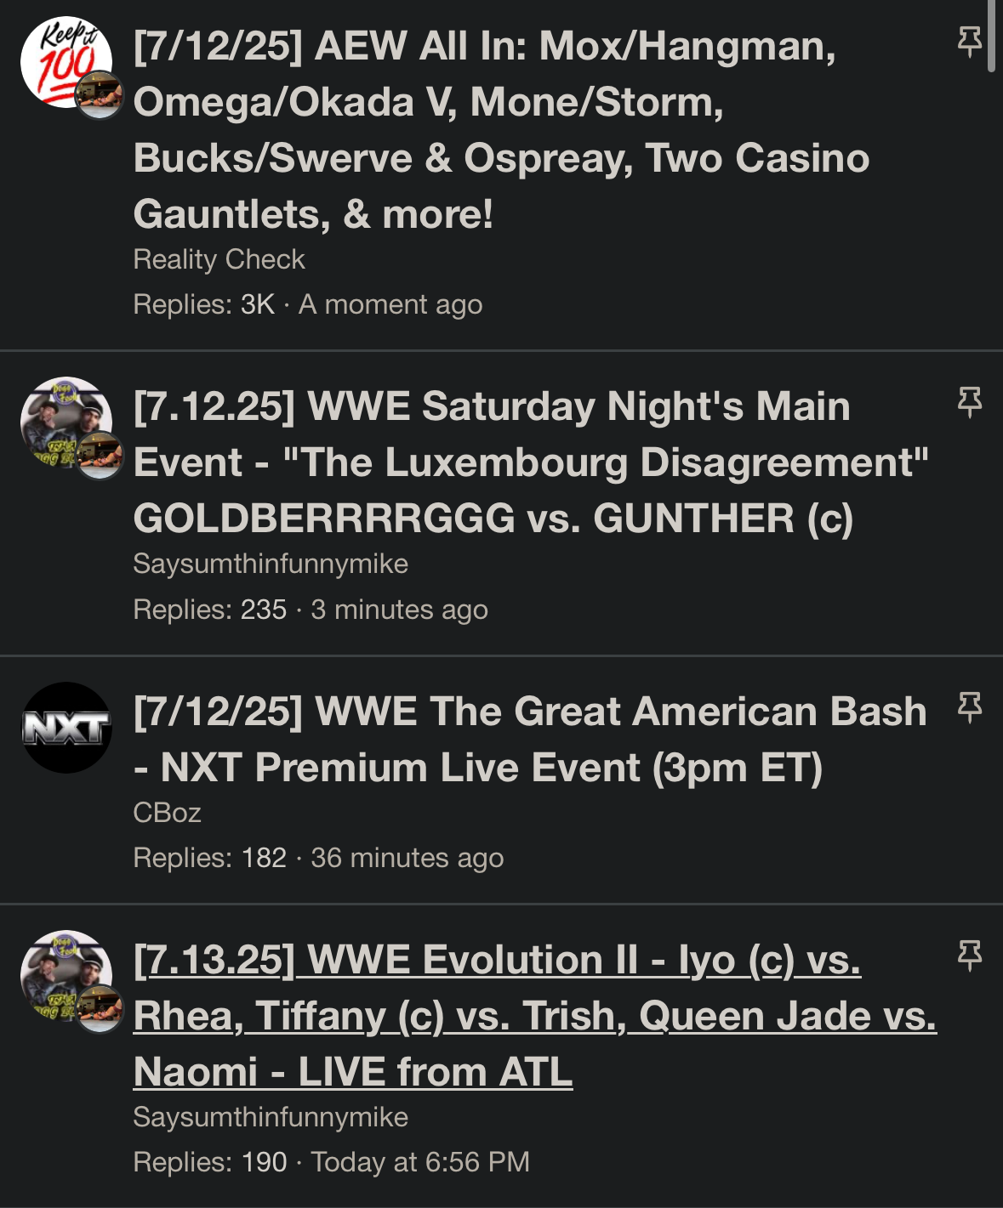1003x1208 pixels.
Task: Click the "Today at 6:56 PM" timestamp
Action: click(420, 1162)
